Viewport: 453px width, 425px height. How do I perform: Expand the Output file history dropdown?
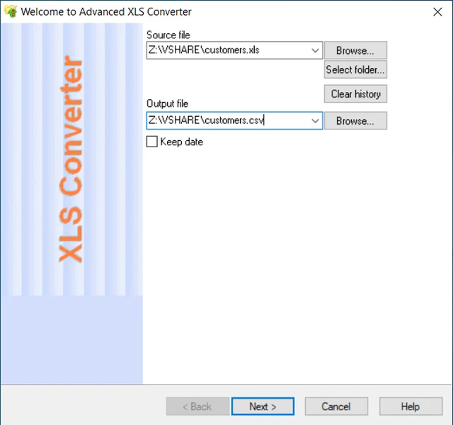click(x=315, y=121)
